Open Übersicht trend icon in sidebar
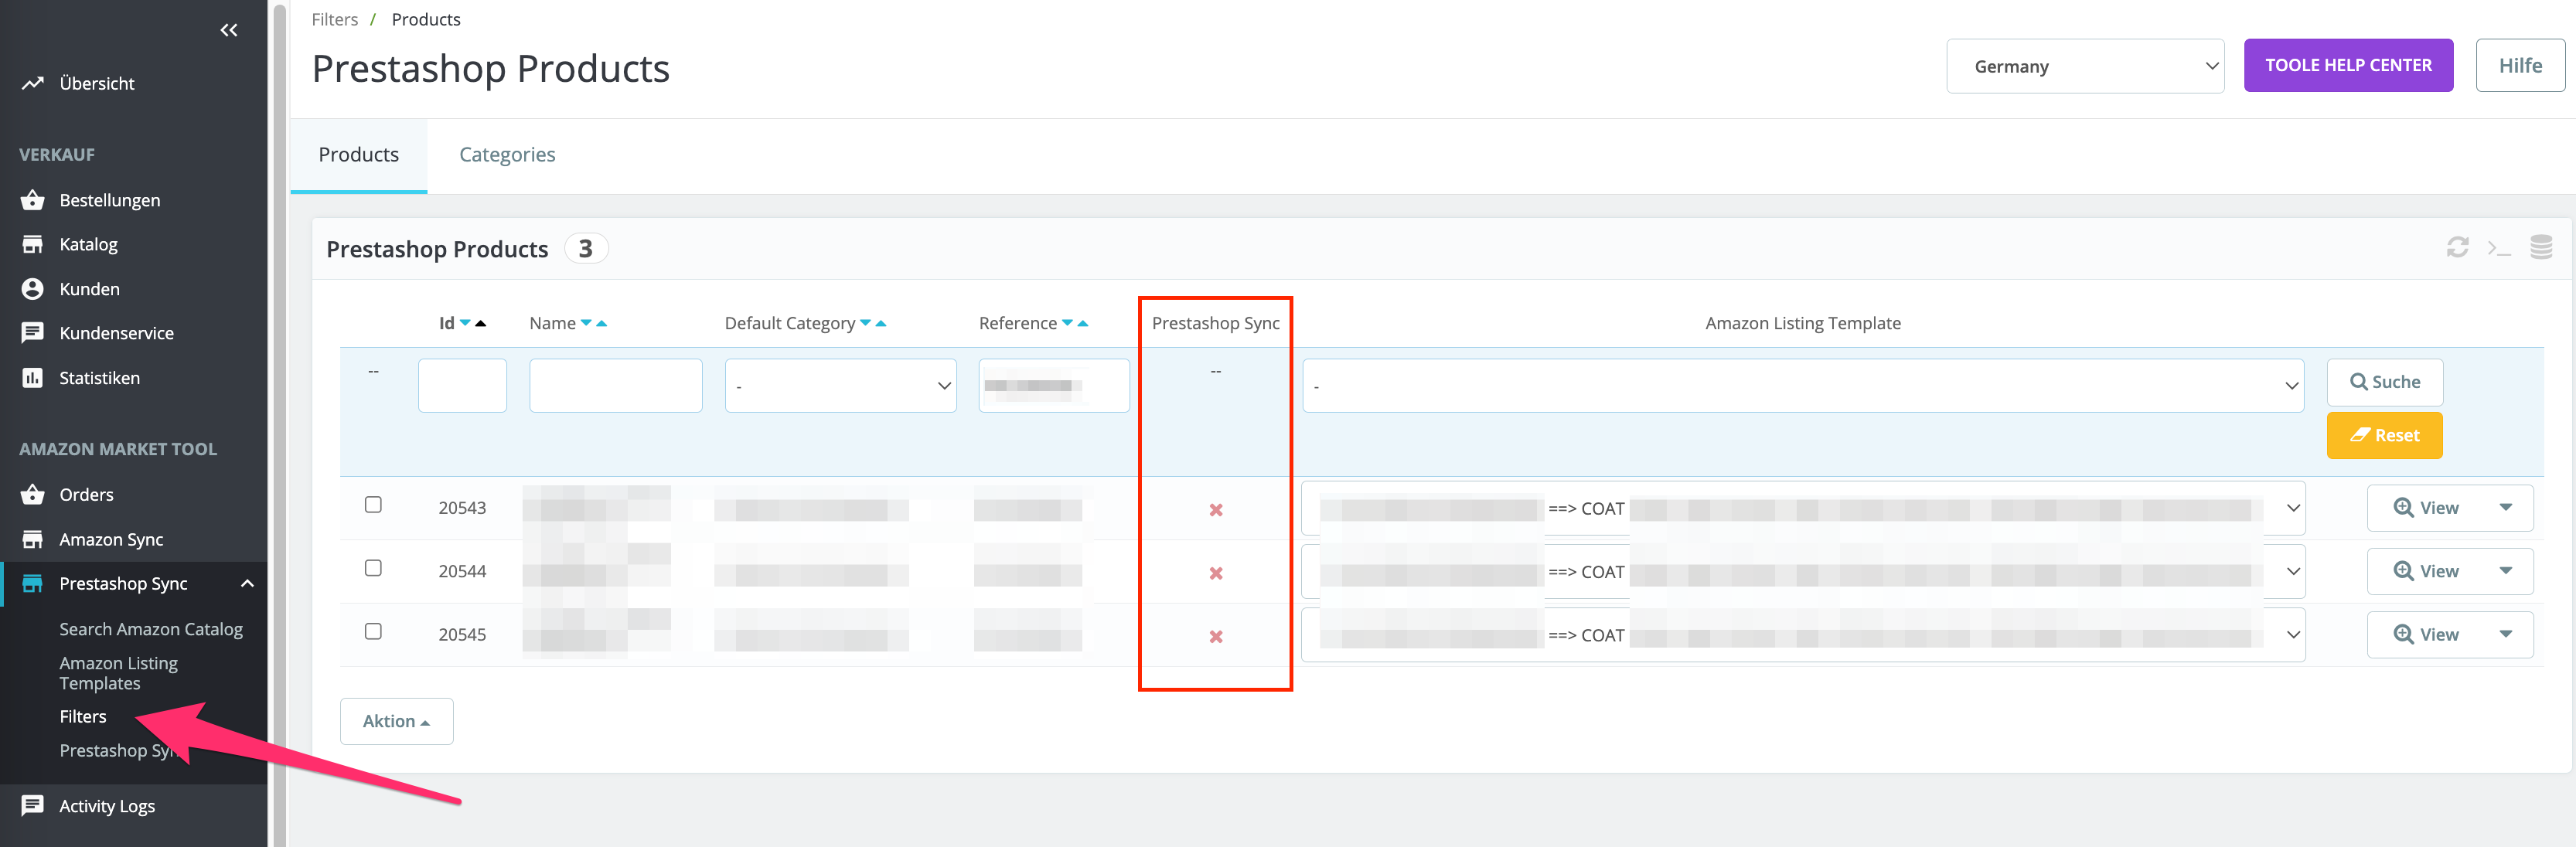Screen dimensions: 2576x847 coord(33,83)
